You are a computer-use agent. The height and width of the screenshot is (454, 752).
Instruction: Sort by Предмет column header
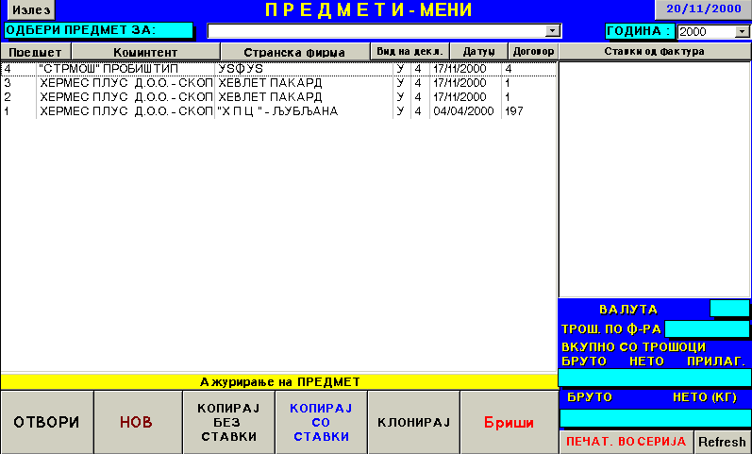click(x=35, y=52)
